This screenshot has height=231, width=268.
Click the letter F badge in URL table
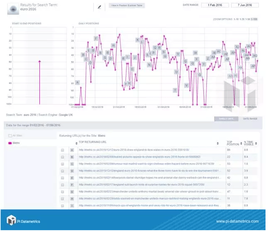72,184
